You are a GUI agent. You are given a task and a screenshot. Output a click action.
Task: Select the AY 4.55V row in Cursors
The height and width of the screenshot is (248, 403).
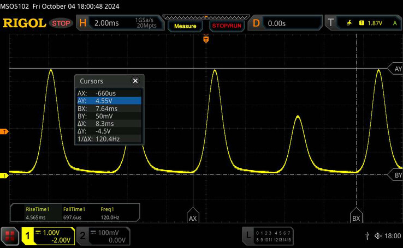pos(110,101)
